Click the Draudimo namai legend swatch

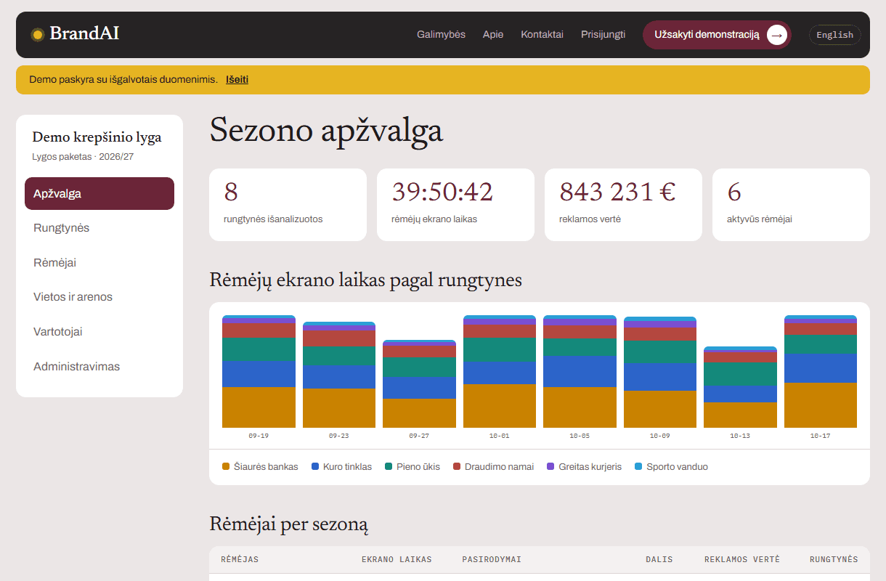tap(457, 467)
